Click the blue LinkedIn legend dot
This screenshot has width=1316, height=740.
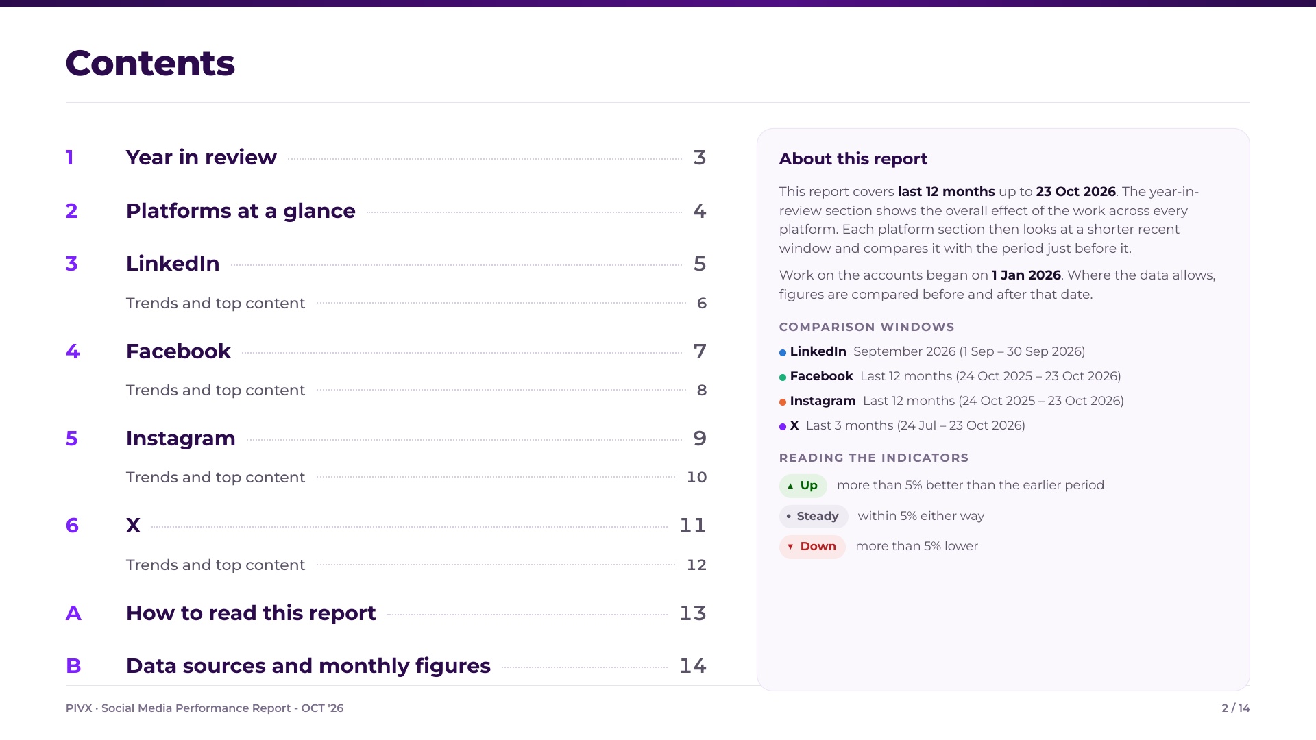pos(783,353)
